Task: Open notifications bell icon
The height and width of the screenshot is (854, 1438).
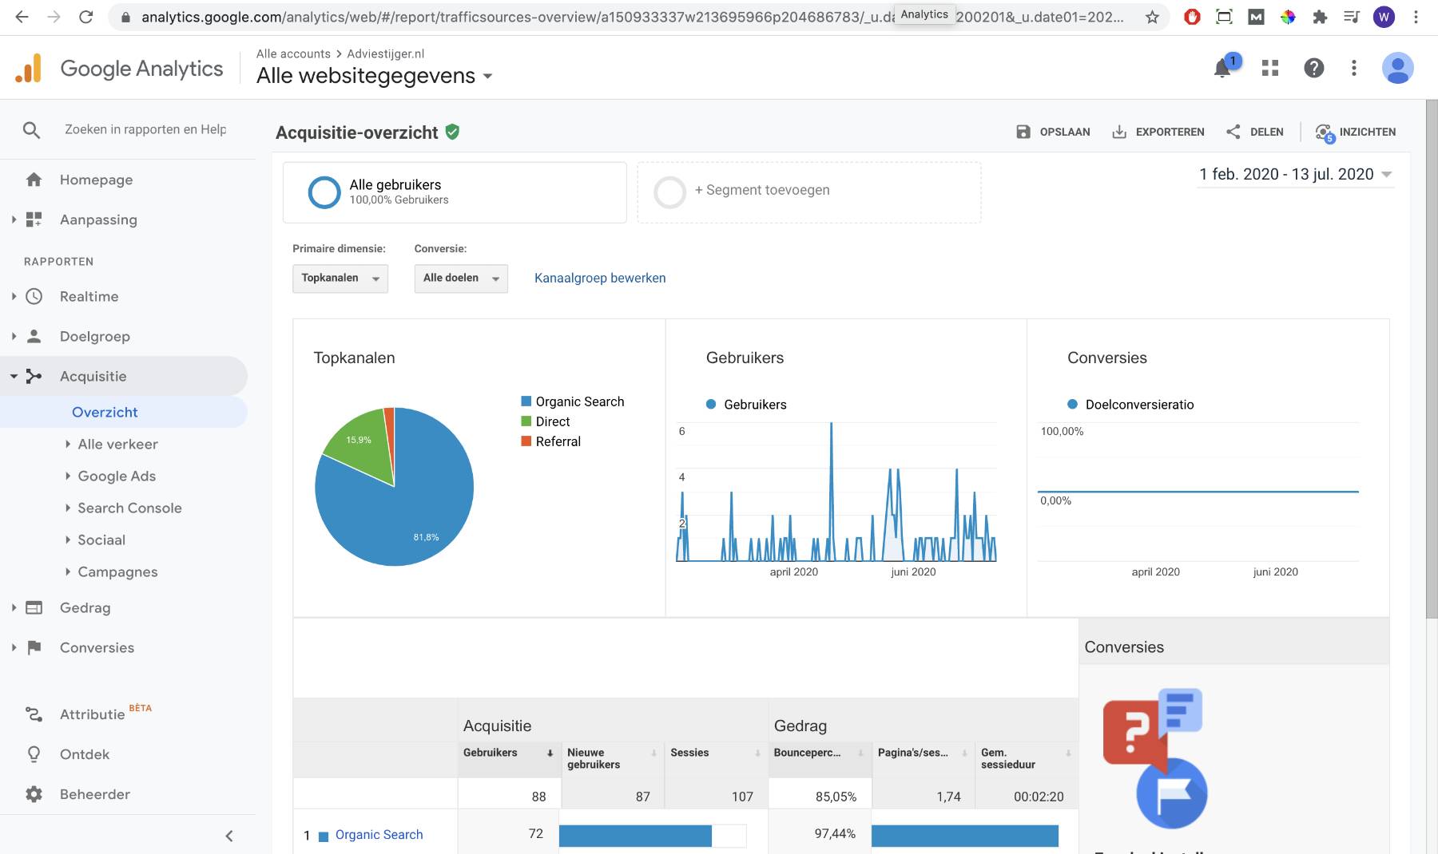Action: pyautogui.click(x=1222, y=69)
